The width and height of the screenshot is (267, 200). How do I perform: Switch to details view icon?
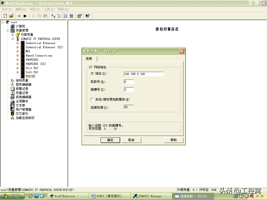point(71,16)
